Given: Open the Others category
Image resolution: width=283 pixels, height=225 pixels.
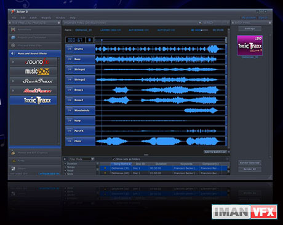Looking at the screenshot, I should (x=35, y=169).
